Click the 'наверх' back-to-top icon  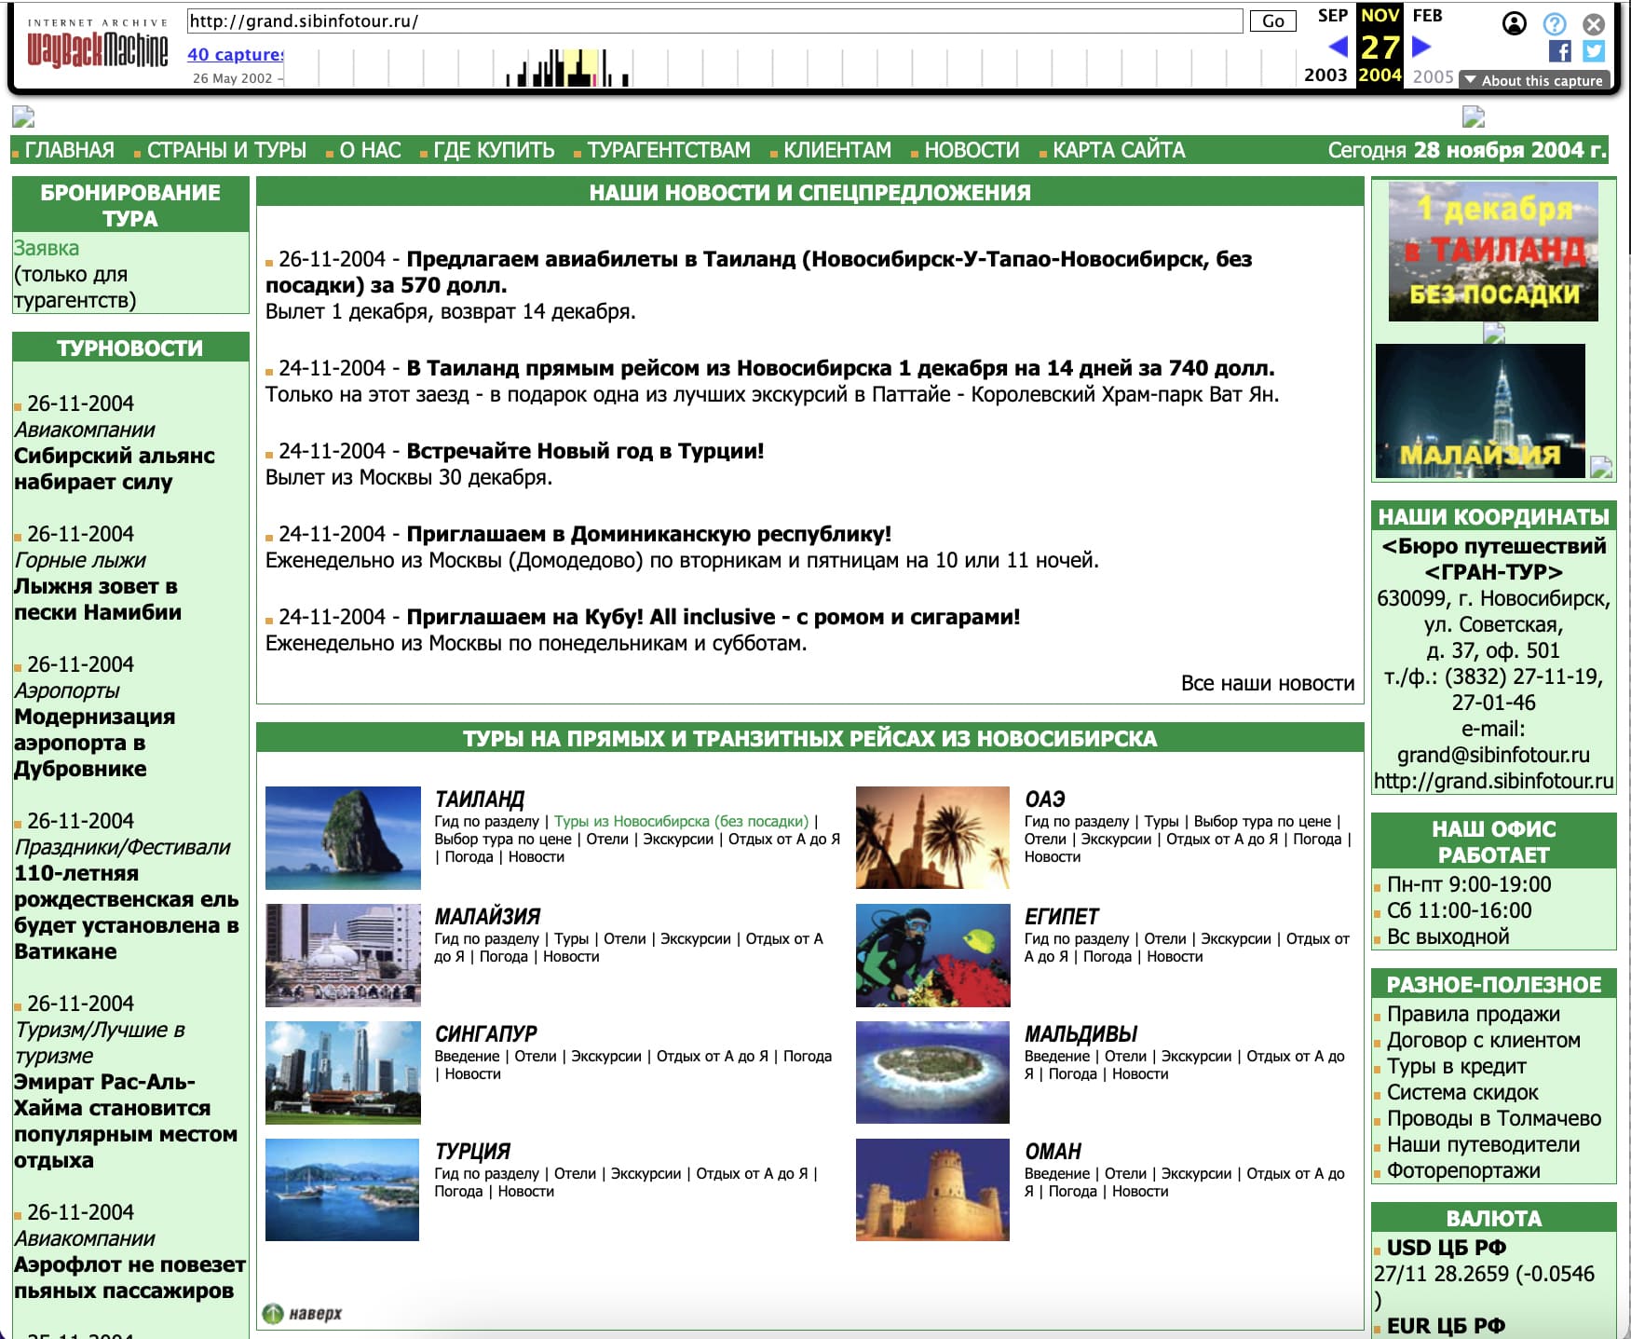[x=302, y=1314]
